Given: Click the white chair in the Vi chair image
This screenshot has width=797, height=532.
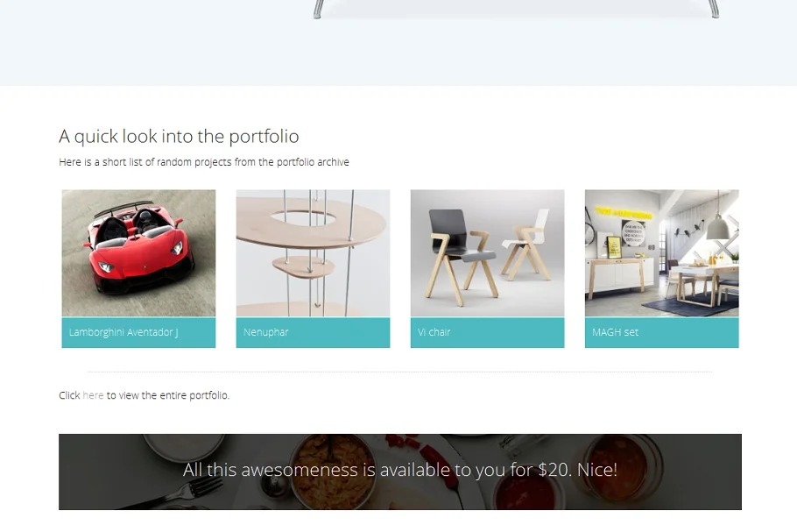Looking at the screenshot, I should tap(526, 245).
